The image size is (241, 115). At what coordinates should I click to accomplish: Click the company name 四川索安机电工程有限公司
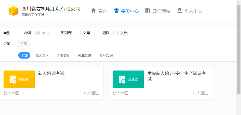(x=51, y=9)
